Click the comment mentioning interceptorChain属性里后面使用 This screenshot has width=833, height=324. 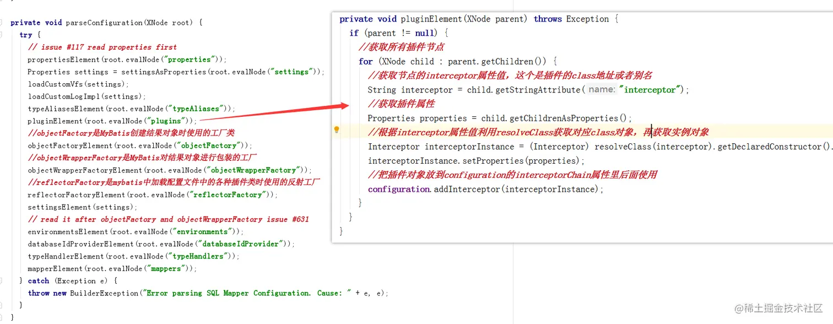[512, 175]
